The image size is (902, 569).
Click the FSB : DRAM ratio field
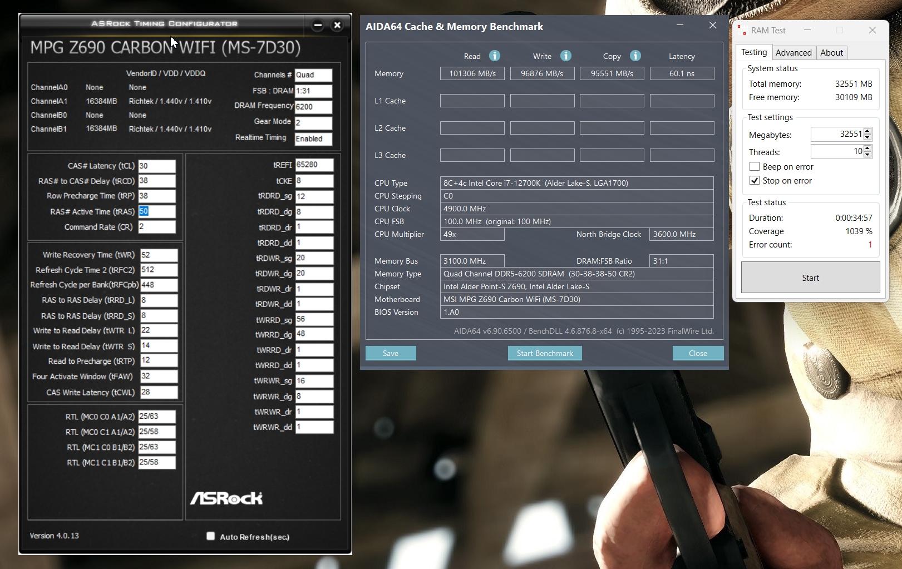(313, 91)
